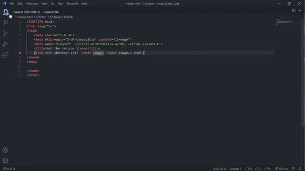Open the Terminal menu
The image size is (305, 171).
72,3
